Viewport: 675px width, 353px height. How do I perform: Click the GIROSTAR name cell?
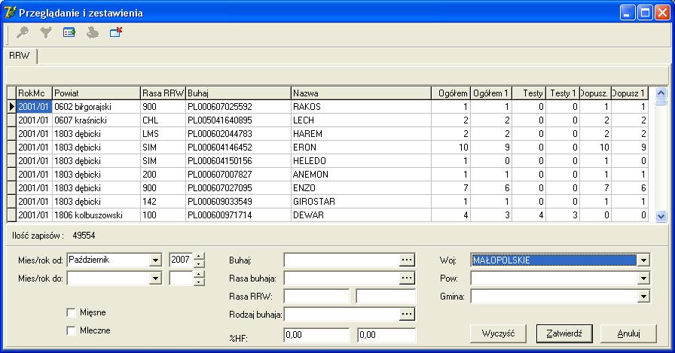(x=361, y=202)
